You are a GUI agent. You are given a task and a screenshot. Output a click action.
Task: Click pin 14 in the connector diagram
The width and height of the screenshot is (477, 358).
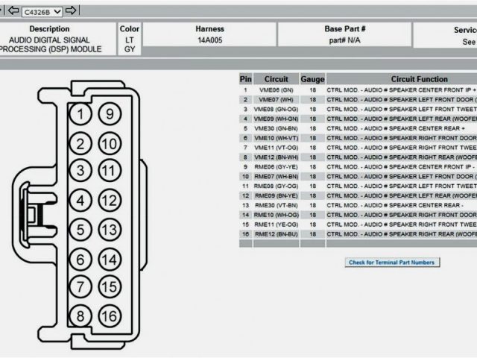(x=109, y=259)
